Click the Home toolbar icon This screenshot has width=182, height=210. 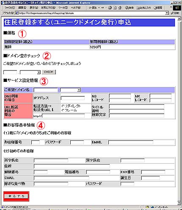tap(120, 8)
